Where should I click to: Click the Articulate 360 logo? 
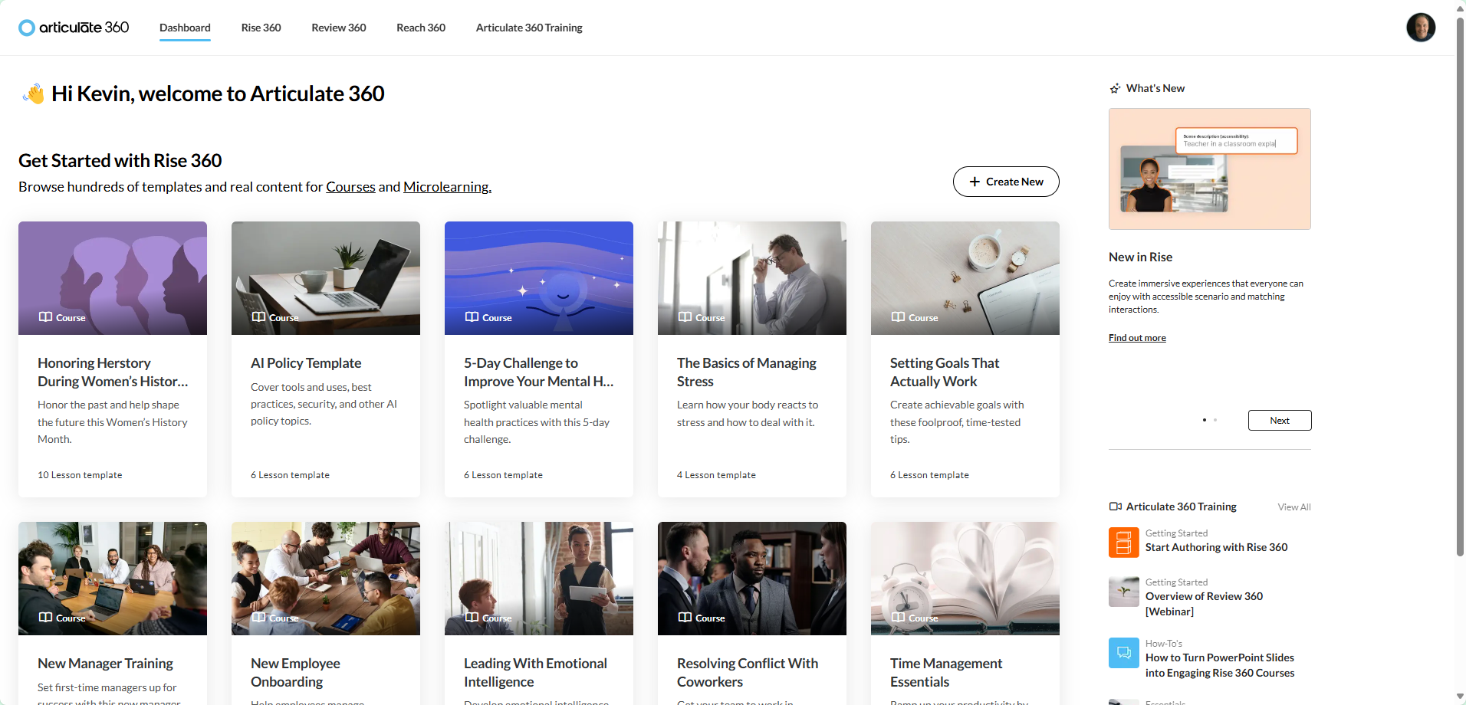click(x=74, y=28)
